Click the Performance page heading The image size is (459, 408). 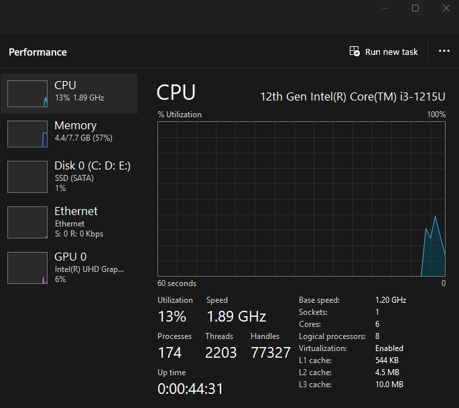click(38, 52)
